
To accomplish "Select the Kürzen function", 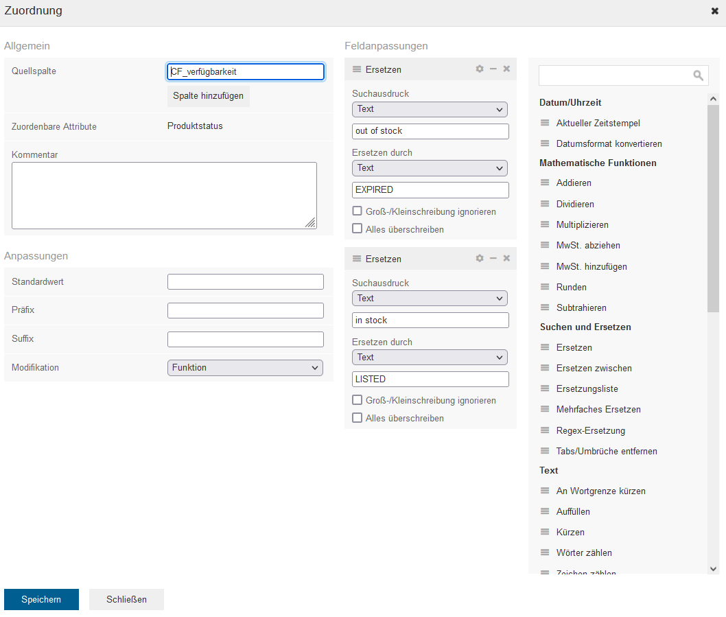I will 570,532.
